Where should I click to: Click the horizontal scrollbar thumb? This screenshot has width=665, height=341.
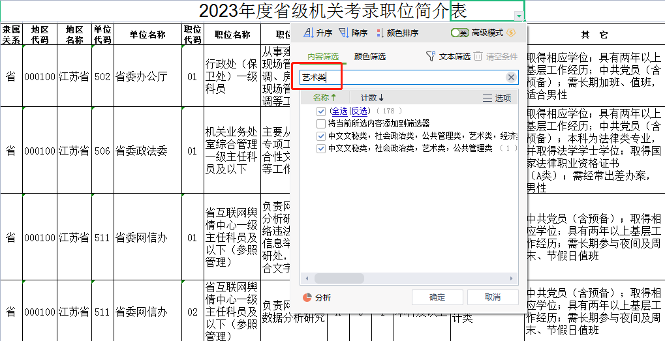[x=339, y=278]
